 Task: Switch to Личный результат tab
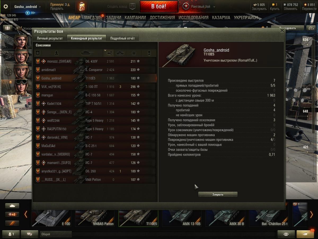point(50,38)
